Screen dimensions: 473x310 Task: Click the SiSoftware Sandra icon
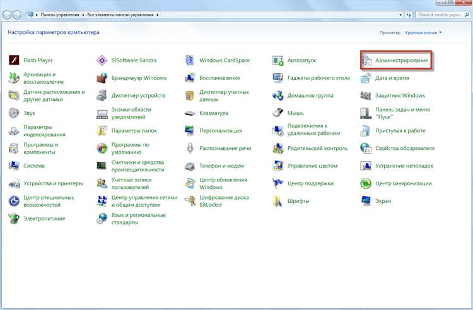[102, 60]
